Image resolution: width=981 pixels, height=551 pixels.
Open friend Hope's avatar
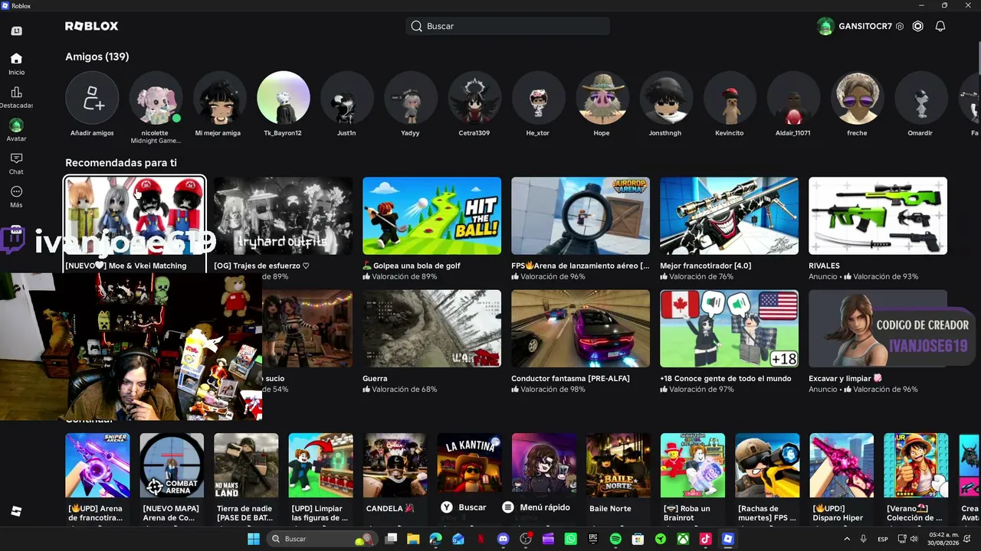(602, 98)
